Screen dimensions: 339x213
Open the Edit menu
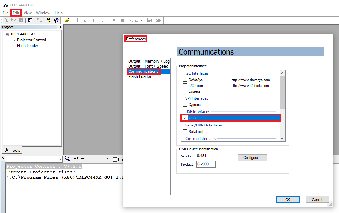click(16, 13)
